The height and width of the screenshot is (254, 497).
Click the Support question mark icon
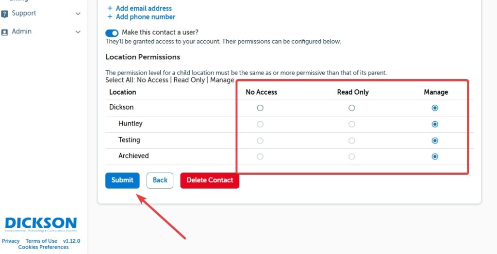pos(5,14)
